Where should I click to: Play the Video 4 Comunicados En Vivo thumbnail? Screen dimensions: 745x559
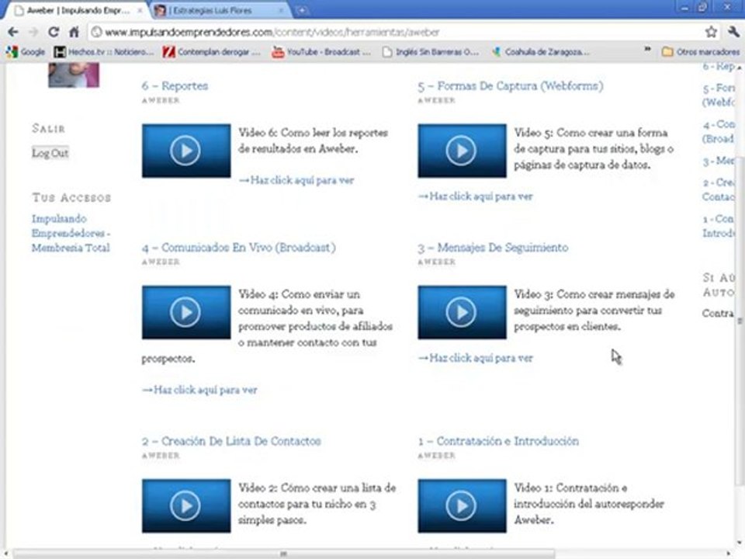pos(185,312)
